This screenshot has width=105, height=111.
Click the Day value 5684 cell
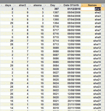click(52, 65)
